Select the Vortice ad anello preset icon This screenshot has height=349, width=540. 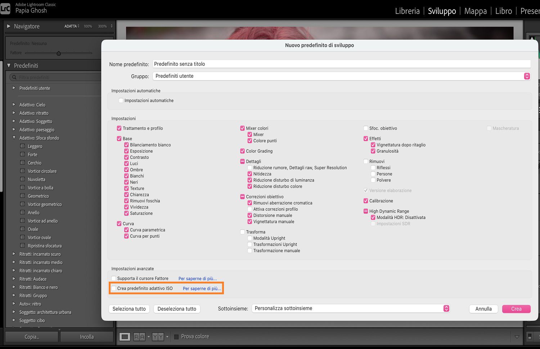pos(22,221)
